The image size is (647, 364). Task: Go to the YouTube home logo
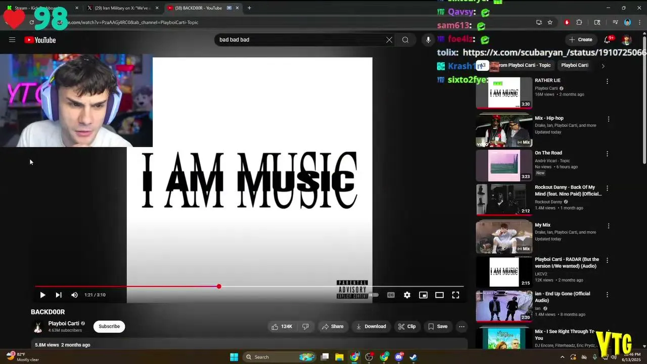[x=40, y=40]
